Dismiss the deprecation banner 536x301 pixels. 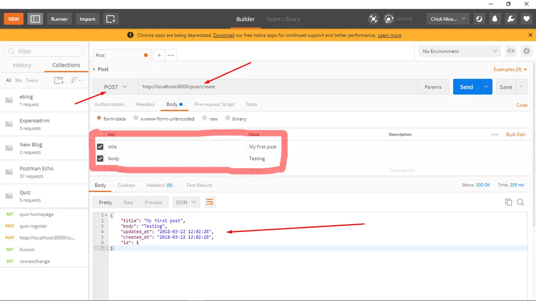pyautogui.click(x=530, y=35)
